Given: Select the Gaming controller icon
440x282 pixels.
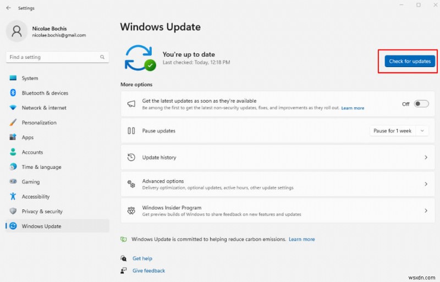Looking at the screenshot, I should (x=13, y=181).
